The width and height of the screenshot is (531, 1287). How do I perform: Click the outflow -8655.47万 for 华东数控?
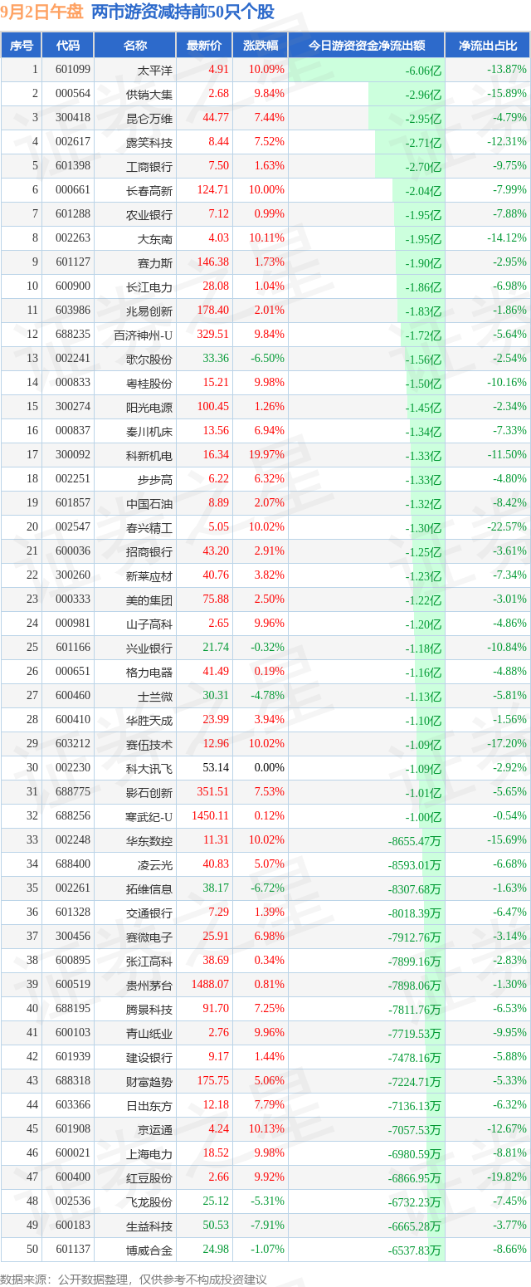click(x=415, y=841)
